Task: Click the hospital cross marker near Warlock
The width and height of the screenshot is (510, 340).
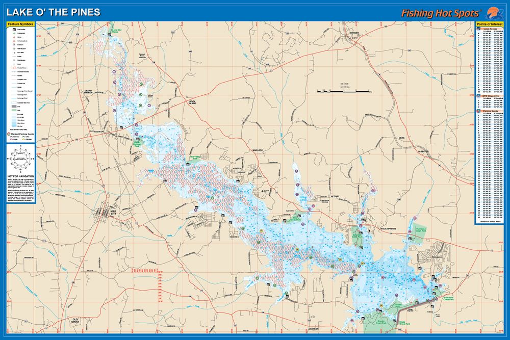Action: (263, 191)
